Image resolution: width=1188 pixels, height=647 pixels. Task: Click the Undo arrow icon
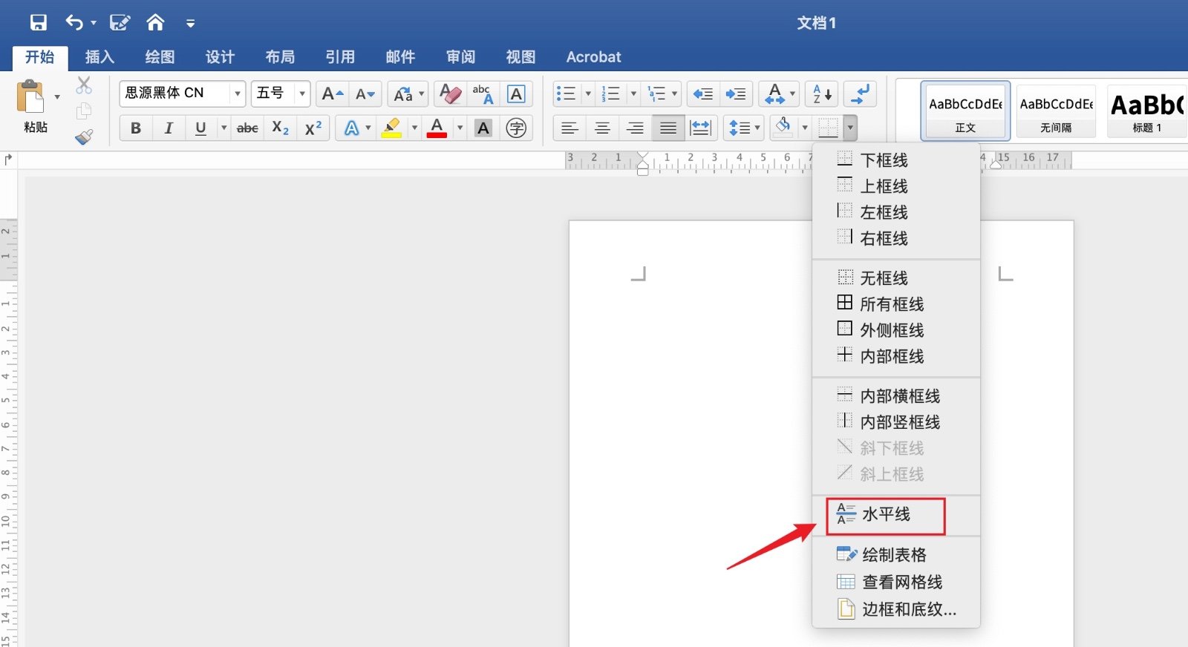point(74,23)
